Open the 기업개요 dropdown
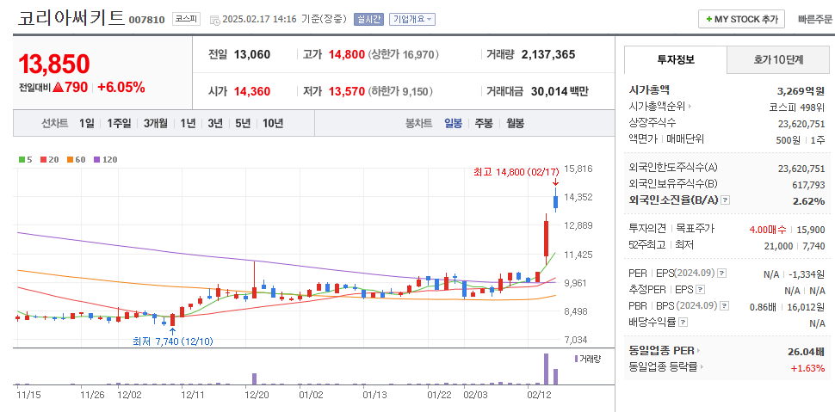Screen dimensions: 835x412 412,19
